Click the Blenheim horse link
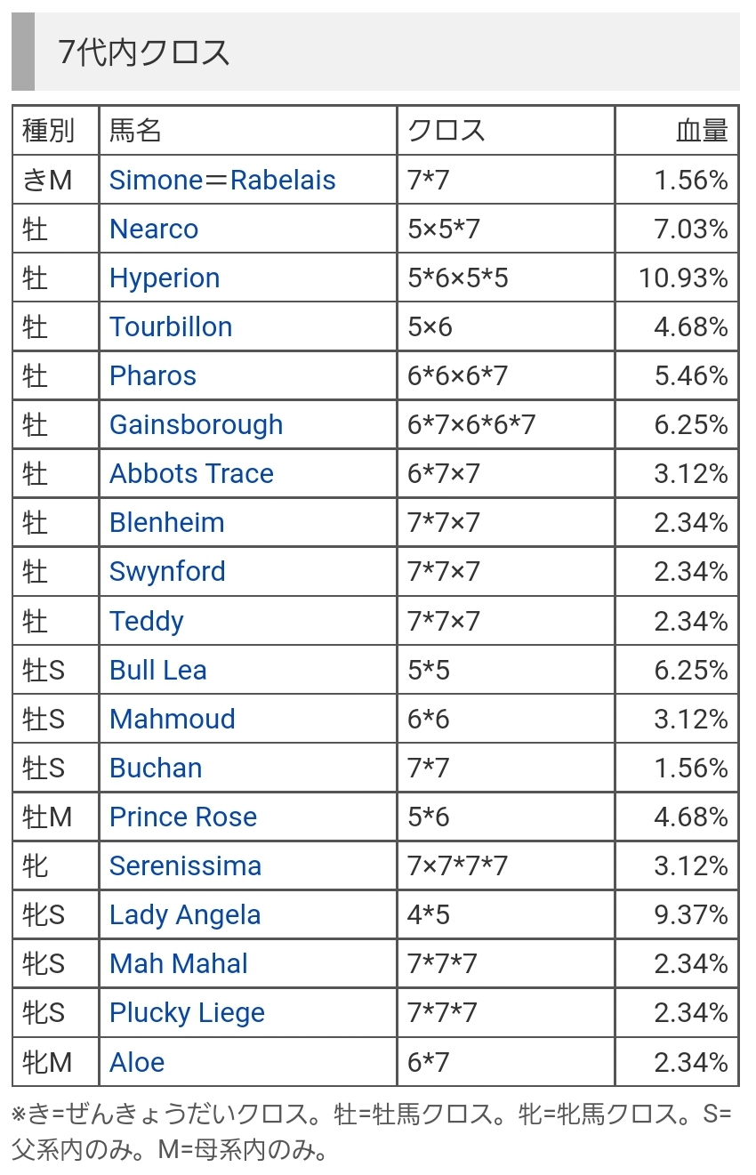Viewport: 756px width, 1175px height. [x=167, y=522]
